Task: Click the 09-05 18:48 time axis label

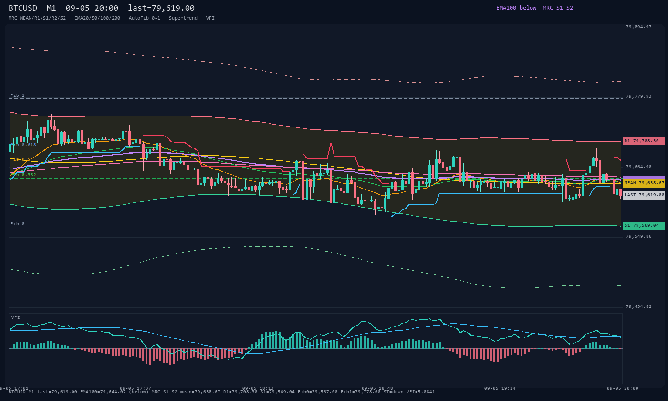Action: pos(377,388)
